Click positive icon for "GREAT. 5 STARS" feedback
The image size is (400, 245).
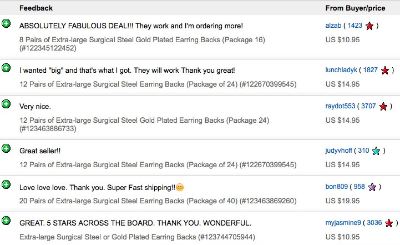(6, 221)
